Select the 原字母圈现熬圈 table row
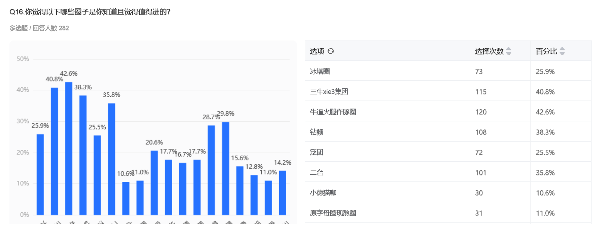The height and width of the screenshot is (230, 600). click(333, 213)
